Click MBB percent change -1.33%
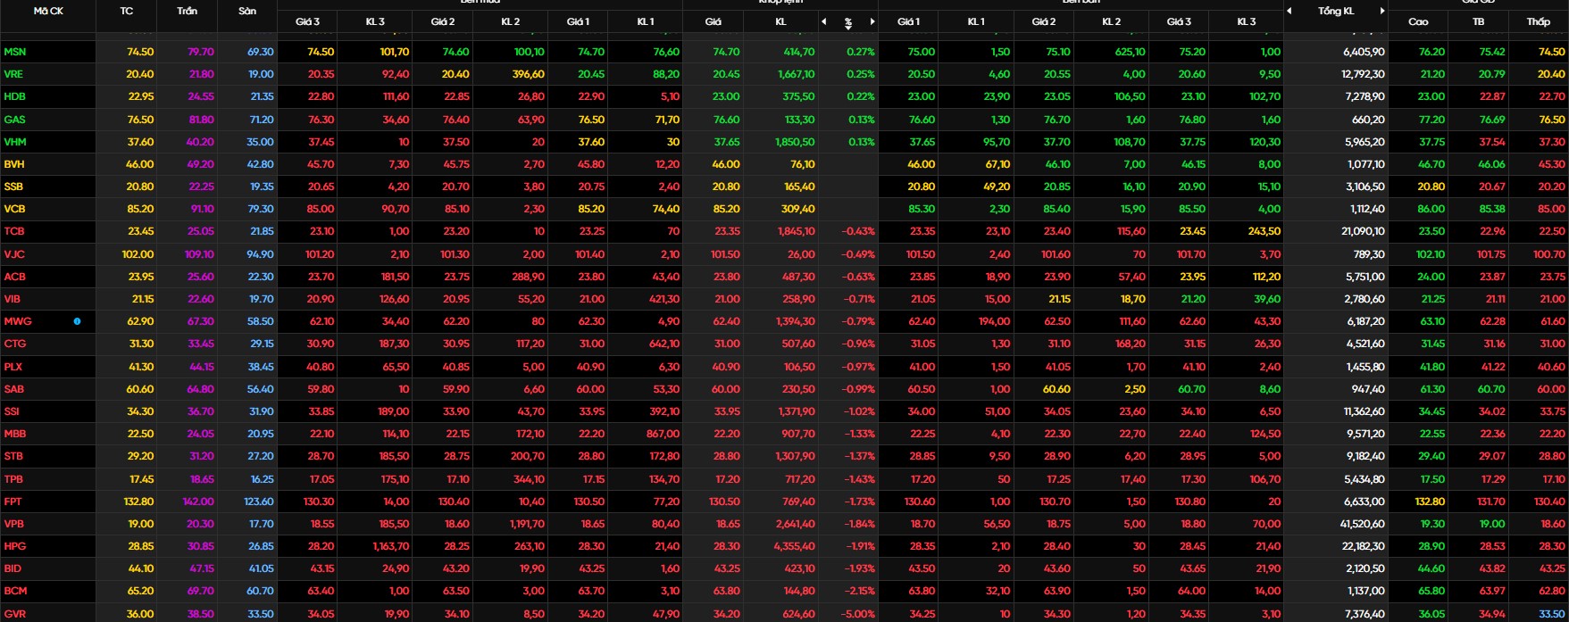 (x=858, y=434)
